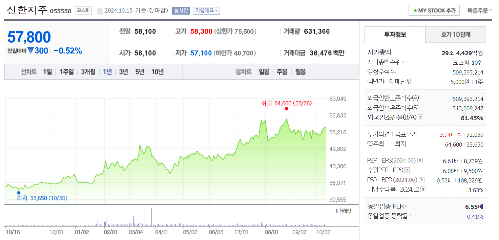Select the 3개월 line chart period

point(88,72)
